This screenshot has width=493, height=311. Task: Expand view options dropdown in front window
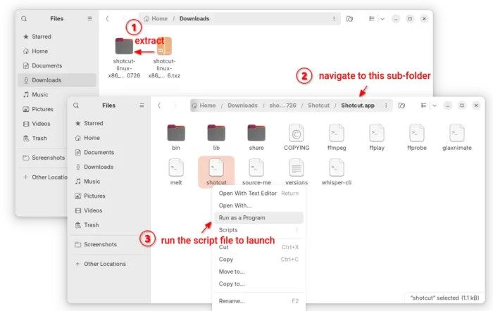tap(435, 106)
